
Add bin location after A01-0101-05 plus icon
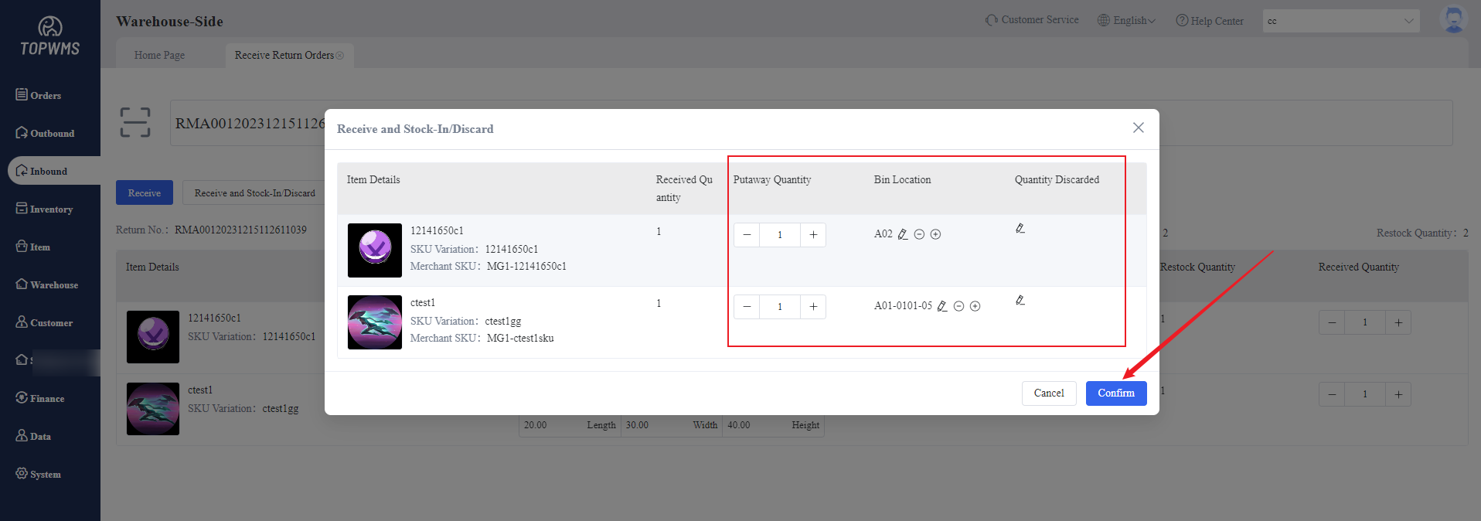[975, 306]
